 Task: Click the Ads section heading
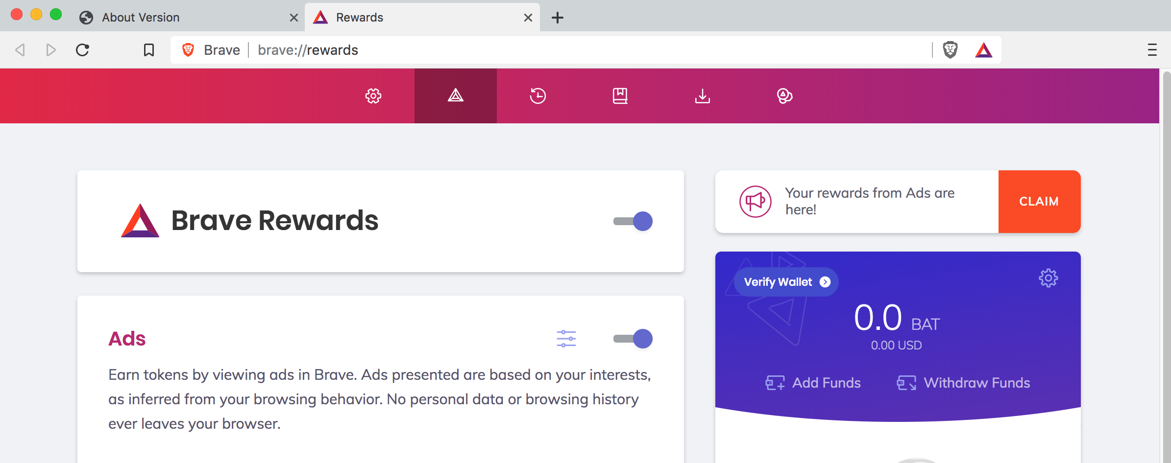[127, 339]
